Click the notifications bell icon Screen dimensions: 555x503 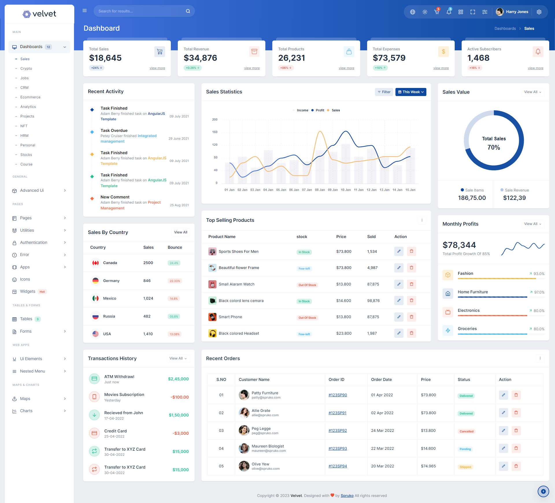point(449,12)
